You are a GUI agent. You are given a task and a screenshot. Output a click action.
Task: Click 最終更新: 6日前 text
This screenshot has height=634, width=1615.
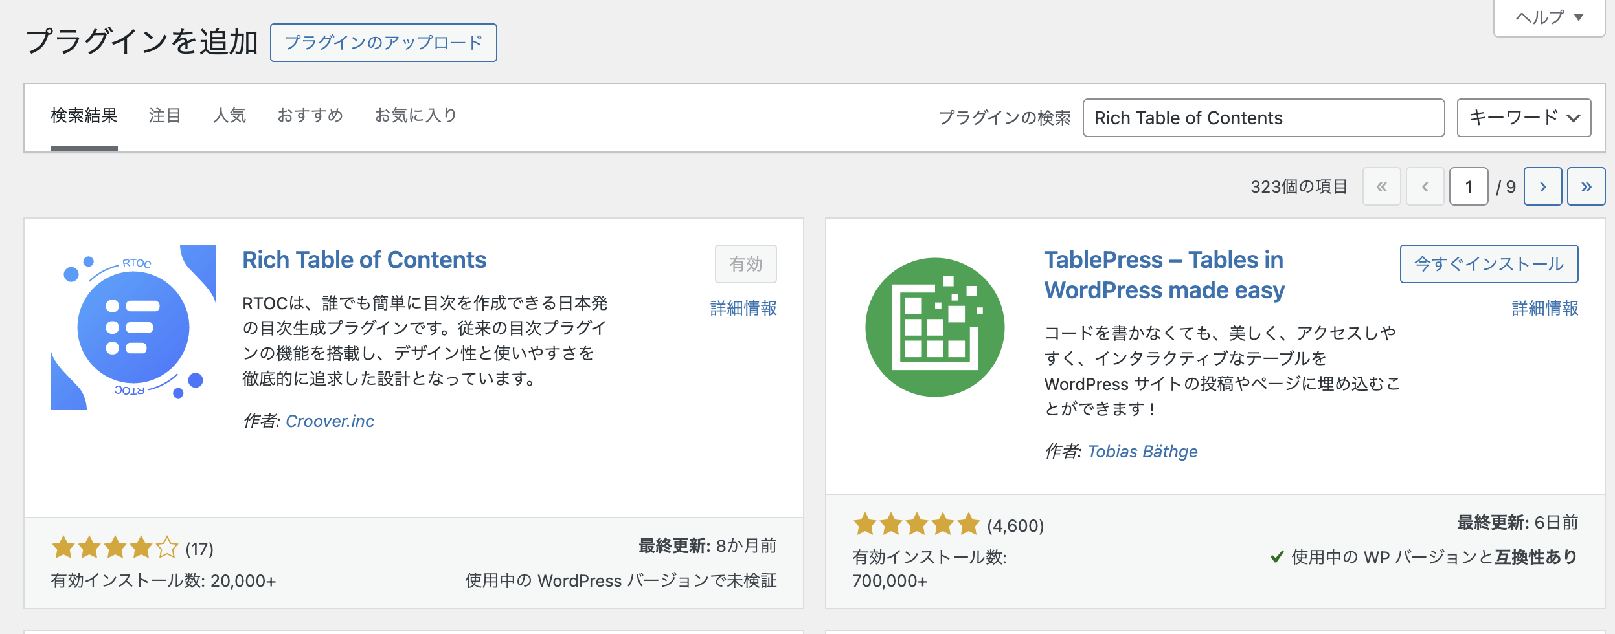[x=1517, y=523]
